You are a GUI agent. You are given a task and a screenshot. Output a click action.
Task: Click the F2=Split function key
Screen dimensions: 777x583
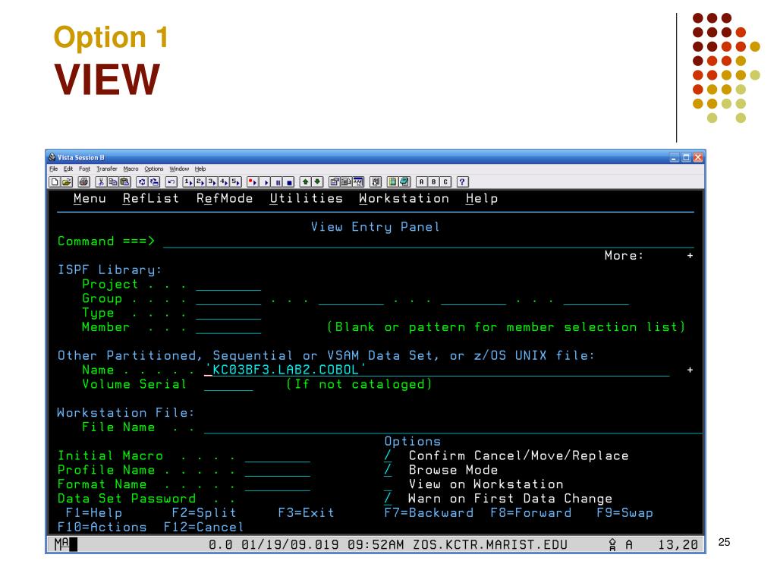[x=204, y=513]
